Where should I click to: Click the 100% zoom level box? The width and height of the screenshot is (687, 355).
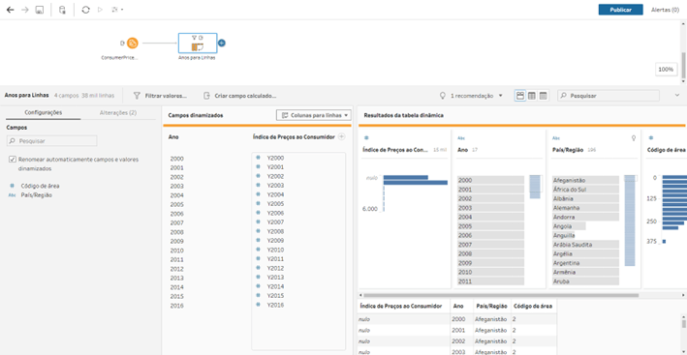pyautogui.click(x=666, y=69)
